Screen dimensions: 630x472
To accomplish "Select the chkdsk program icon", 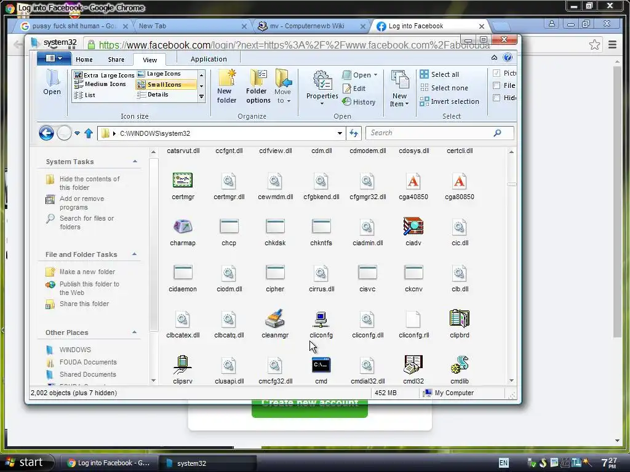I will pos(275,226).
